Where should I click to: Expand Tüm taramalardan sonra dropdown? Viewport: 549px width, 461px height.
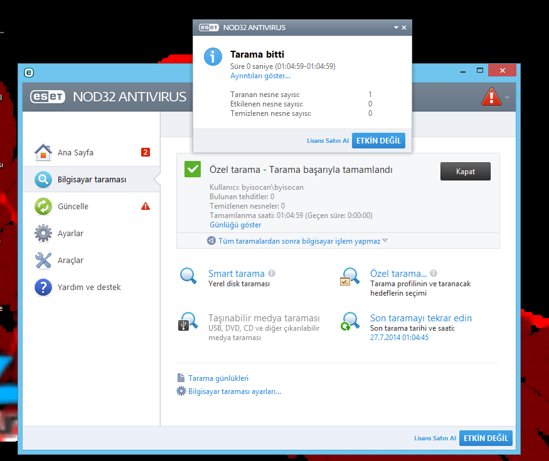tap(385, 241)
